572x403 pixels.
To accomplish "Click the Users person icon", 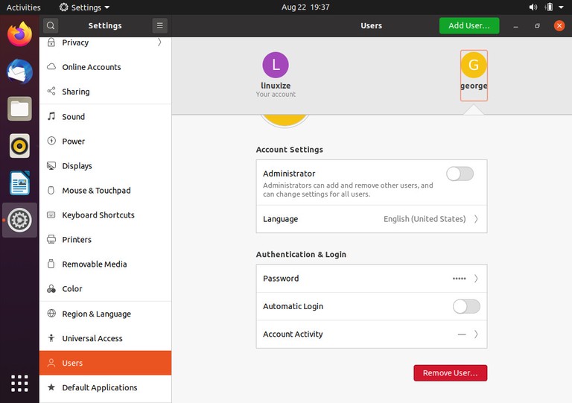I will click(x=51, y=363).
